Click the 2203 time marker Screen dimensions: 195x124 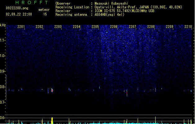click(58, 26)
